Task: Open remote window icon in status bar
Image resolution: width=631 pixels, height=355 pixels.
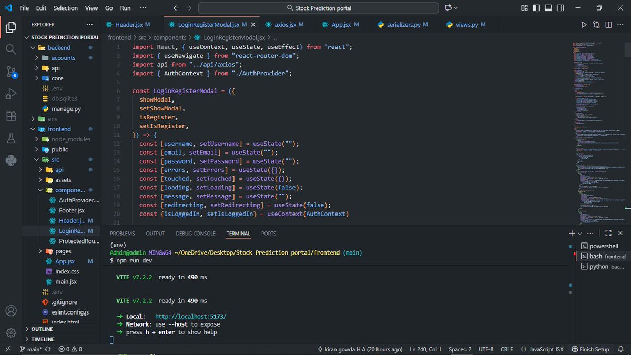Action: (8, 349)
